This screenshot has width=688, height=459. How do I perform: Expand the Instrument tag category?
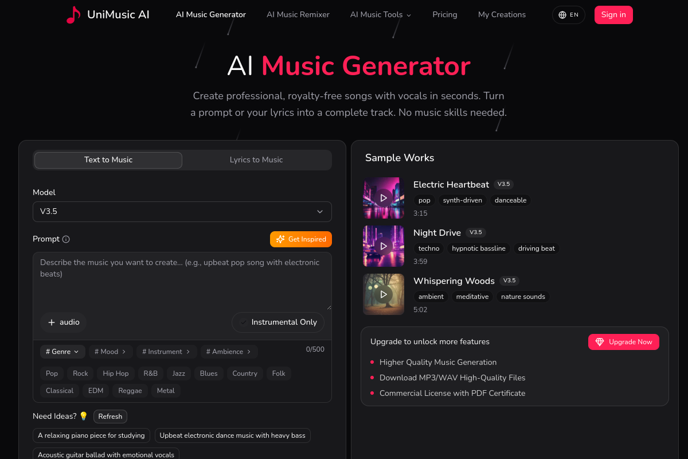(166, 352)
